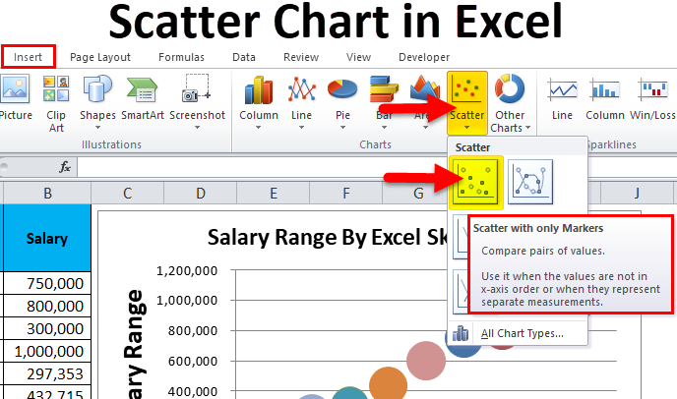Click the All Chart Types bar icon
The height and width of the screenshot is (399, 677).
pyautogui.click(x=461, y=333)
